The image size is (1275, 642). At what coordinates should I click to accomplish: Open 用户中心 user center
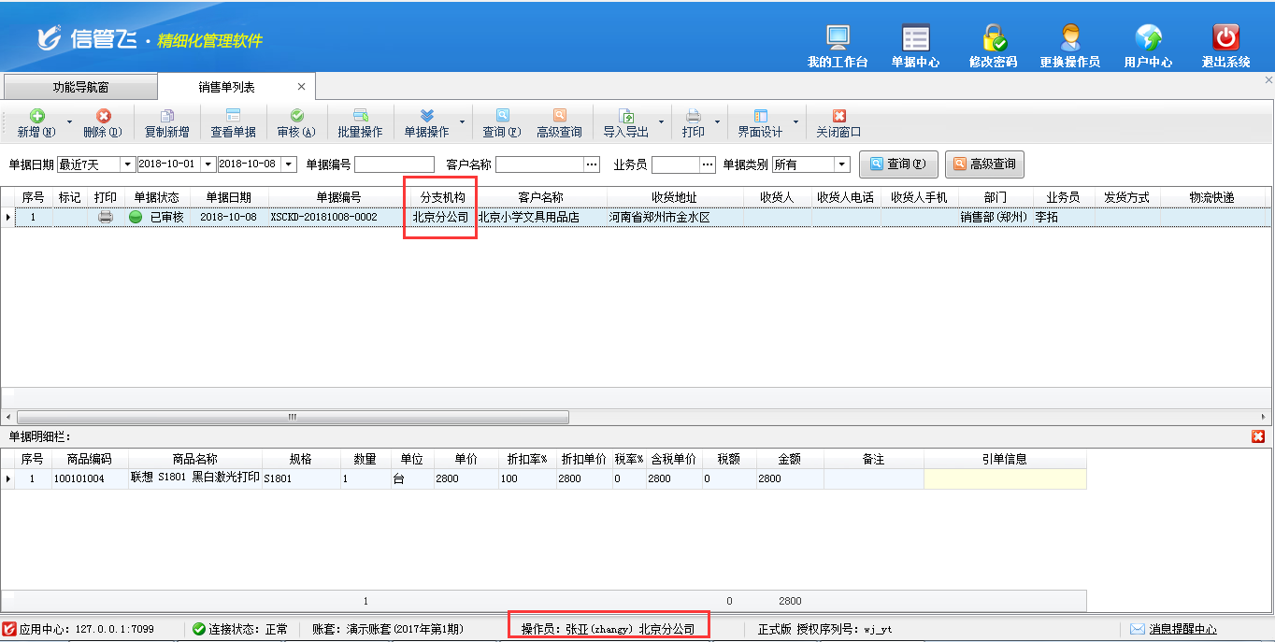pyautogui.click(x=1148, y=46)
